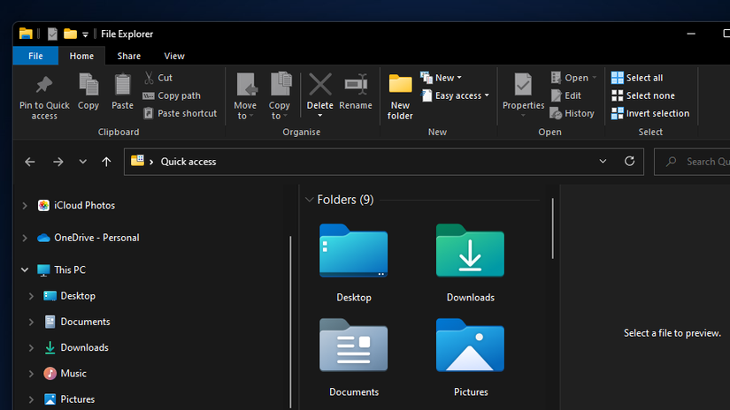The width and height of the screenshot is (730, 410).
Task: Click the Back navigation arrow
Action: click(x=30, y=162)
